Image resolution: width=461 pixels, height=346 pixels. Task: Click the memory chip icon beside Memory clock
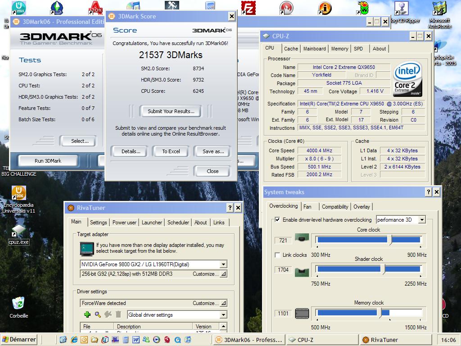coord(302,314)
